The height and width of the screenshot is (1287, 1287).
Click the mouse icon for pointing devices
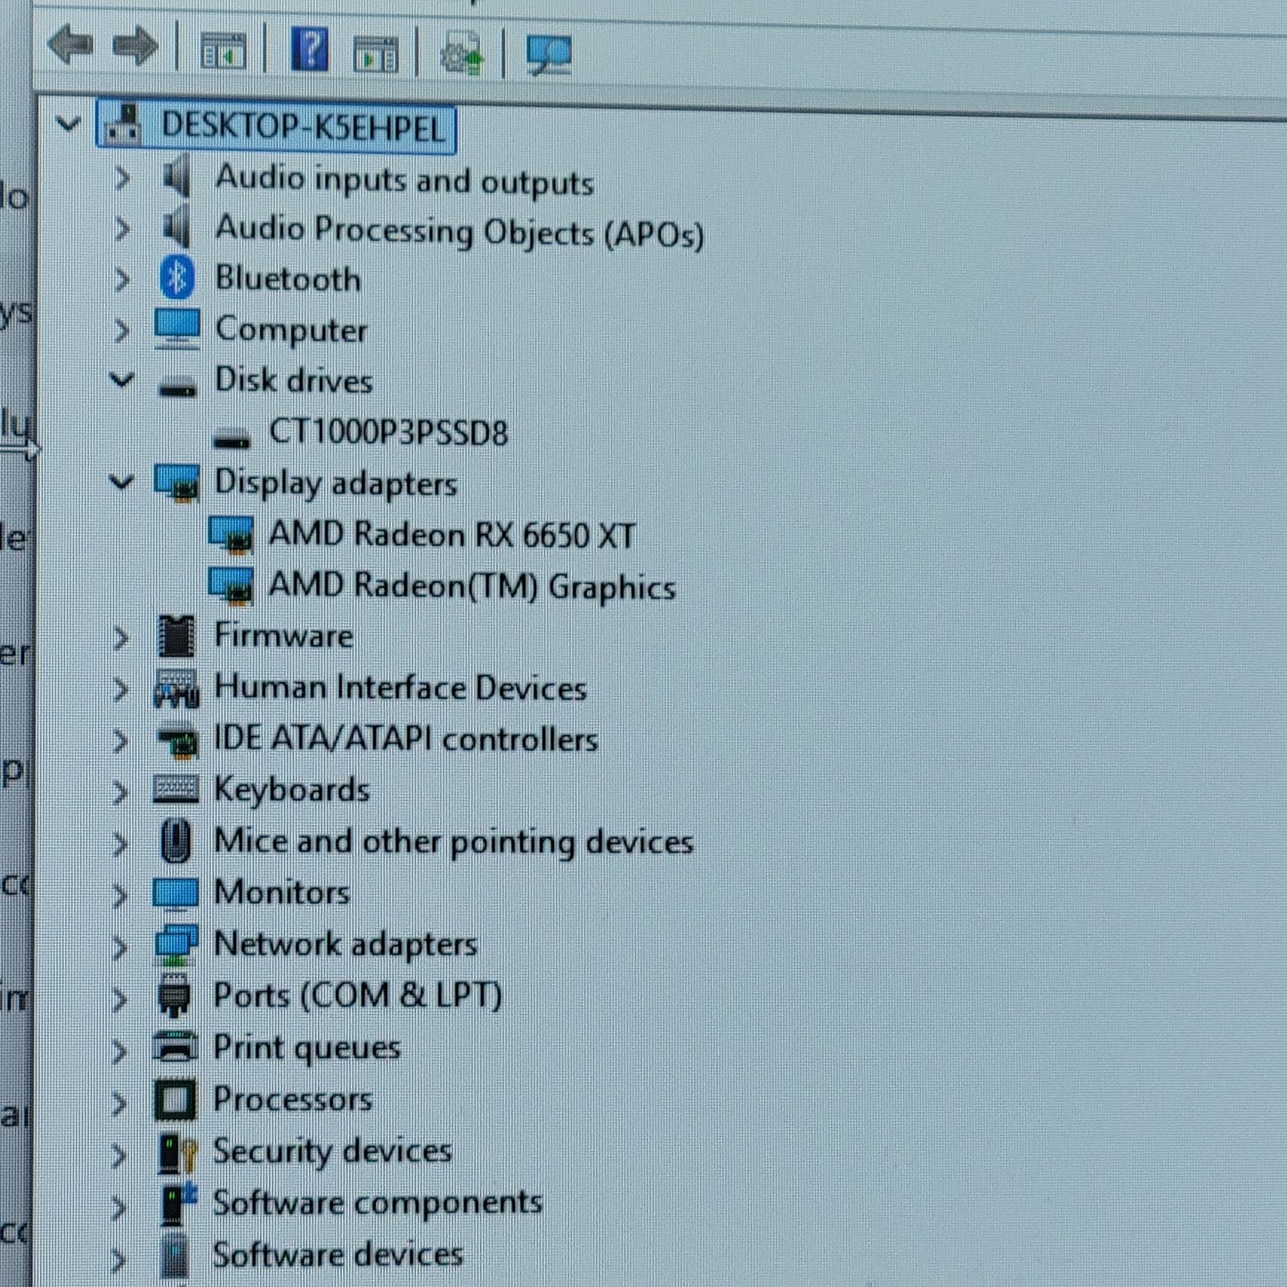pos(176,841)
